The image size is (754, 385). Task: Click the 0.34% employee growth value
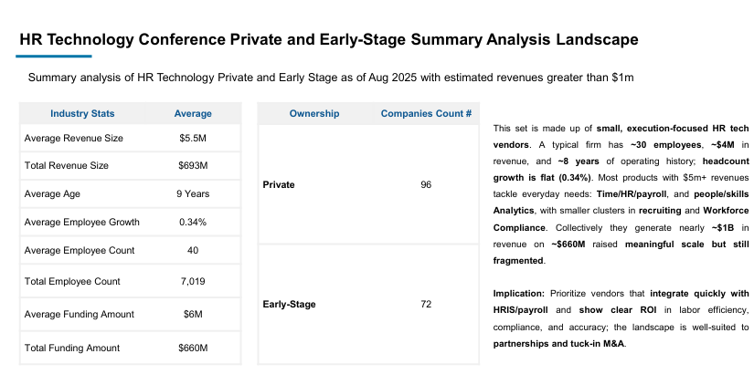point(193,222)
